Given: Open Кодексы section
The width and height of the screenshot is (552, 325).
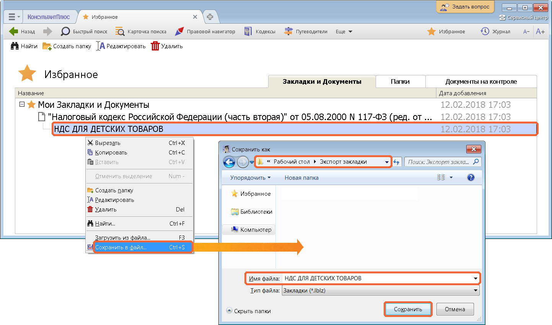Looking at the screenshot, I should click(x=260, y=31).
